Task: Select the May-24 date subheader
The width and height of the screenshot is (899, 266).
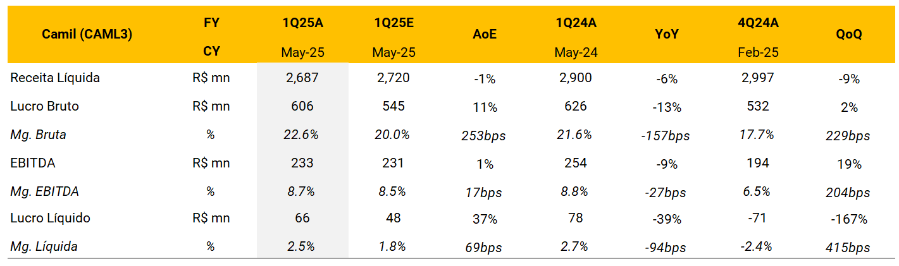Action: 576,52
